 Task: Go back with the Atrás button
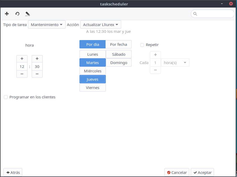[13, 172]
